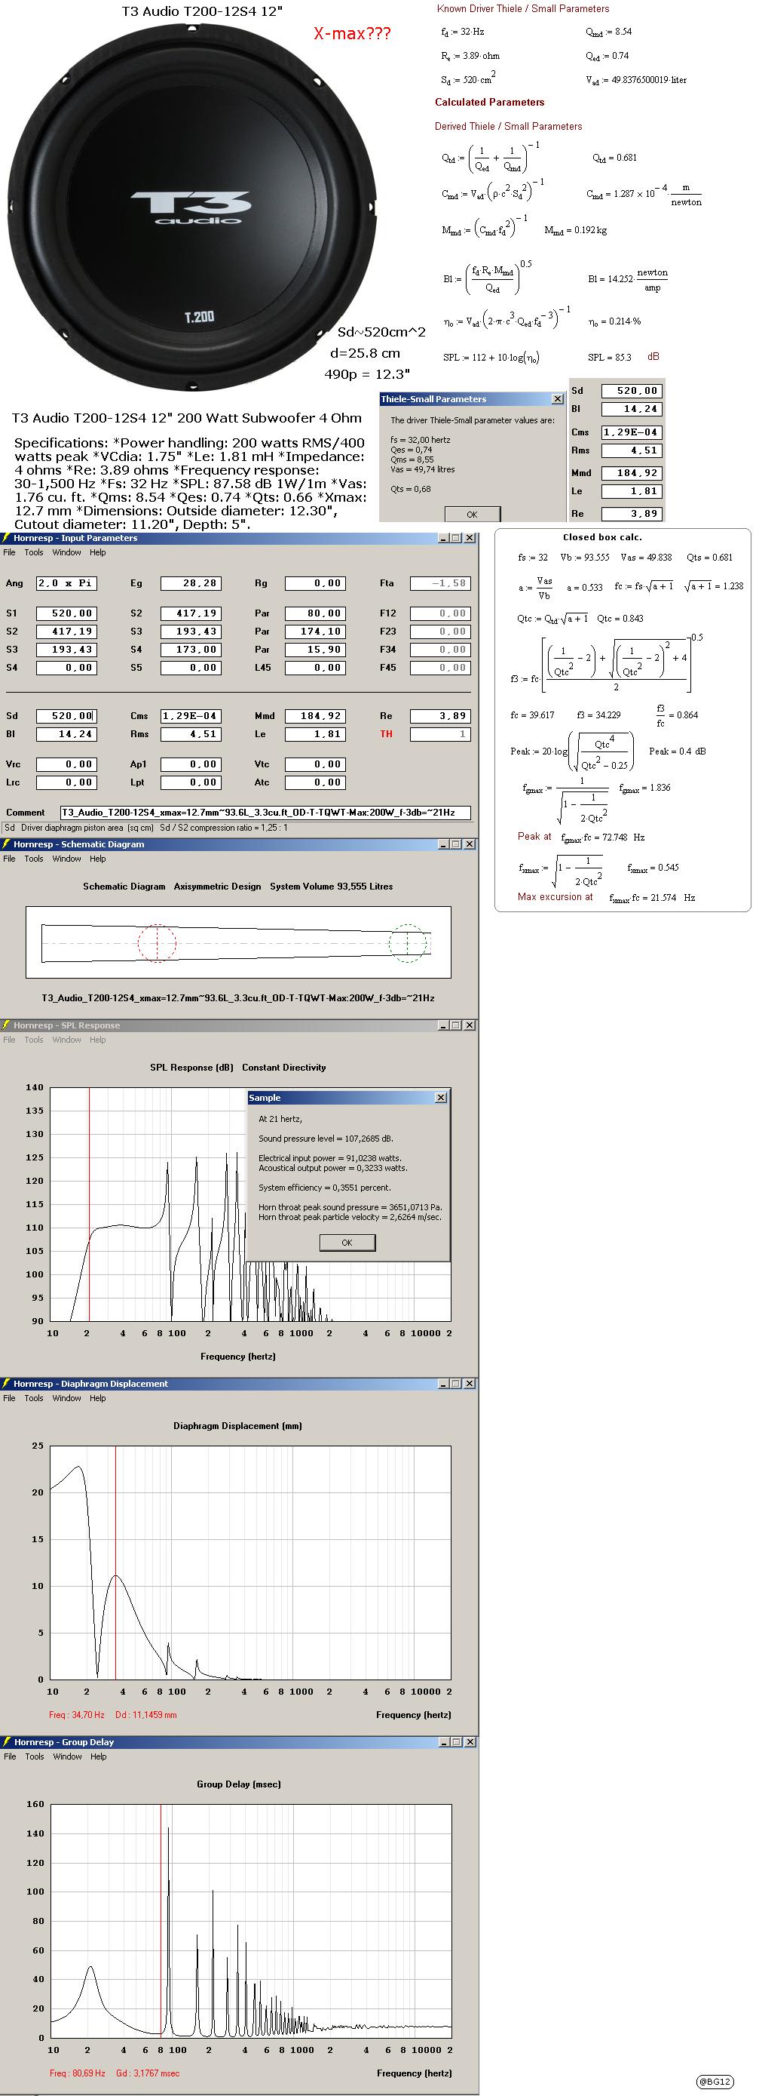Open File menu in Group Delay window
The height and width of the screenshot is (2096, 759).
9,1756
